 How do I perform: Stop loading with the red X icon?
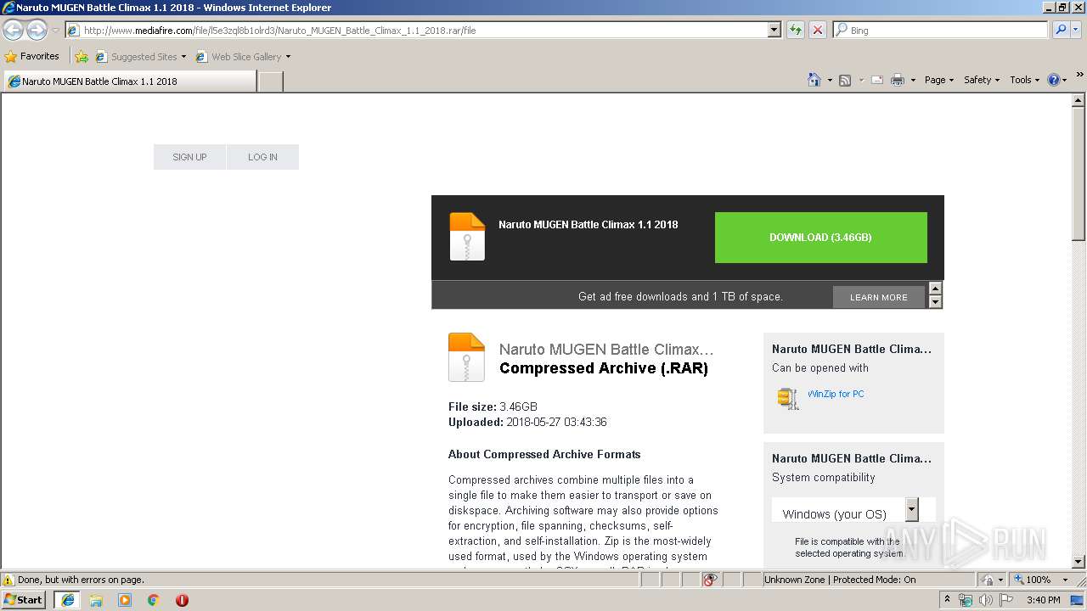click(817, 31)
